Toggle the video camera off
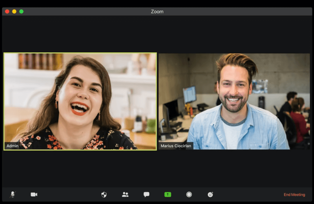 tap(34, 194)
